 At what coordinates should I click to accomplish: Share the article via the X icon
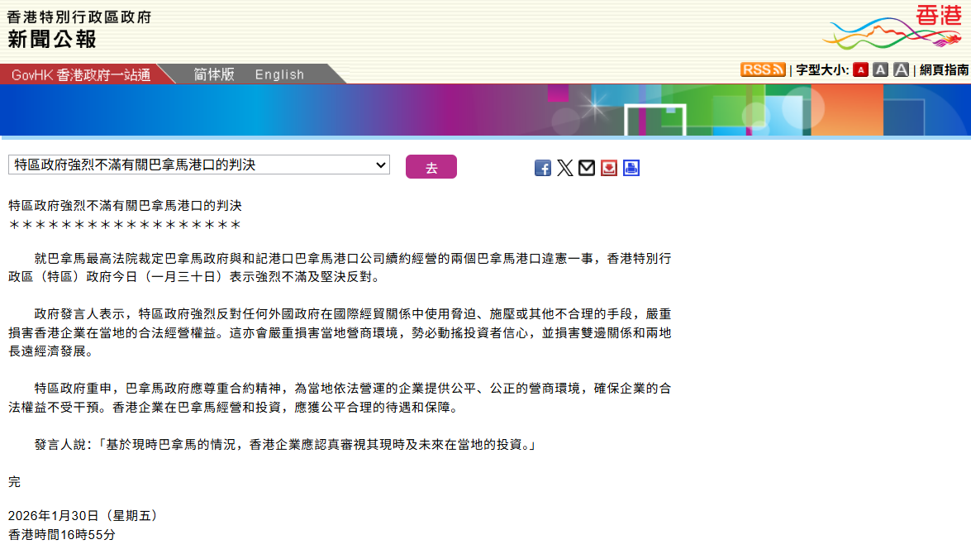click(x=565, y=167)
